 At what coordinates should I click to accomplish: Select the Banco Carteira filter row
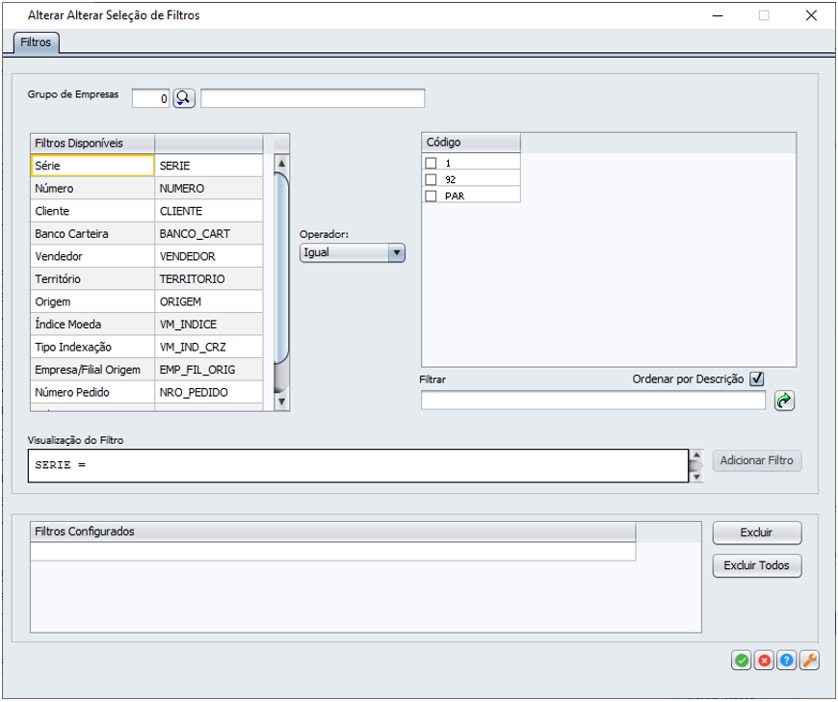(x=146, y=234)
